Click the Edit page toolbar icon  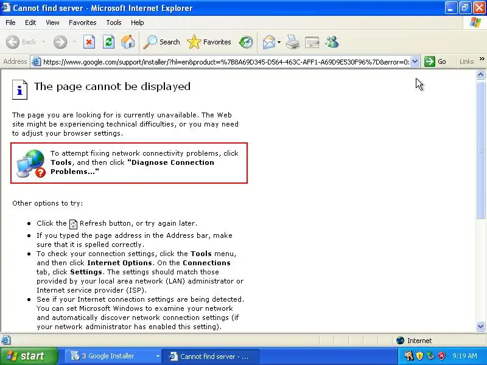point(312,42)
